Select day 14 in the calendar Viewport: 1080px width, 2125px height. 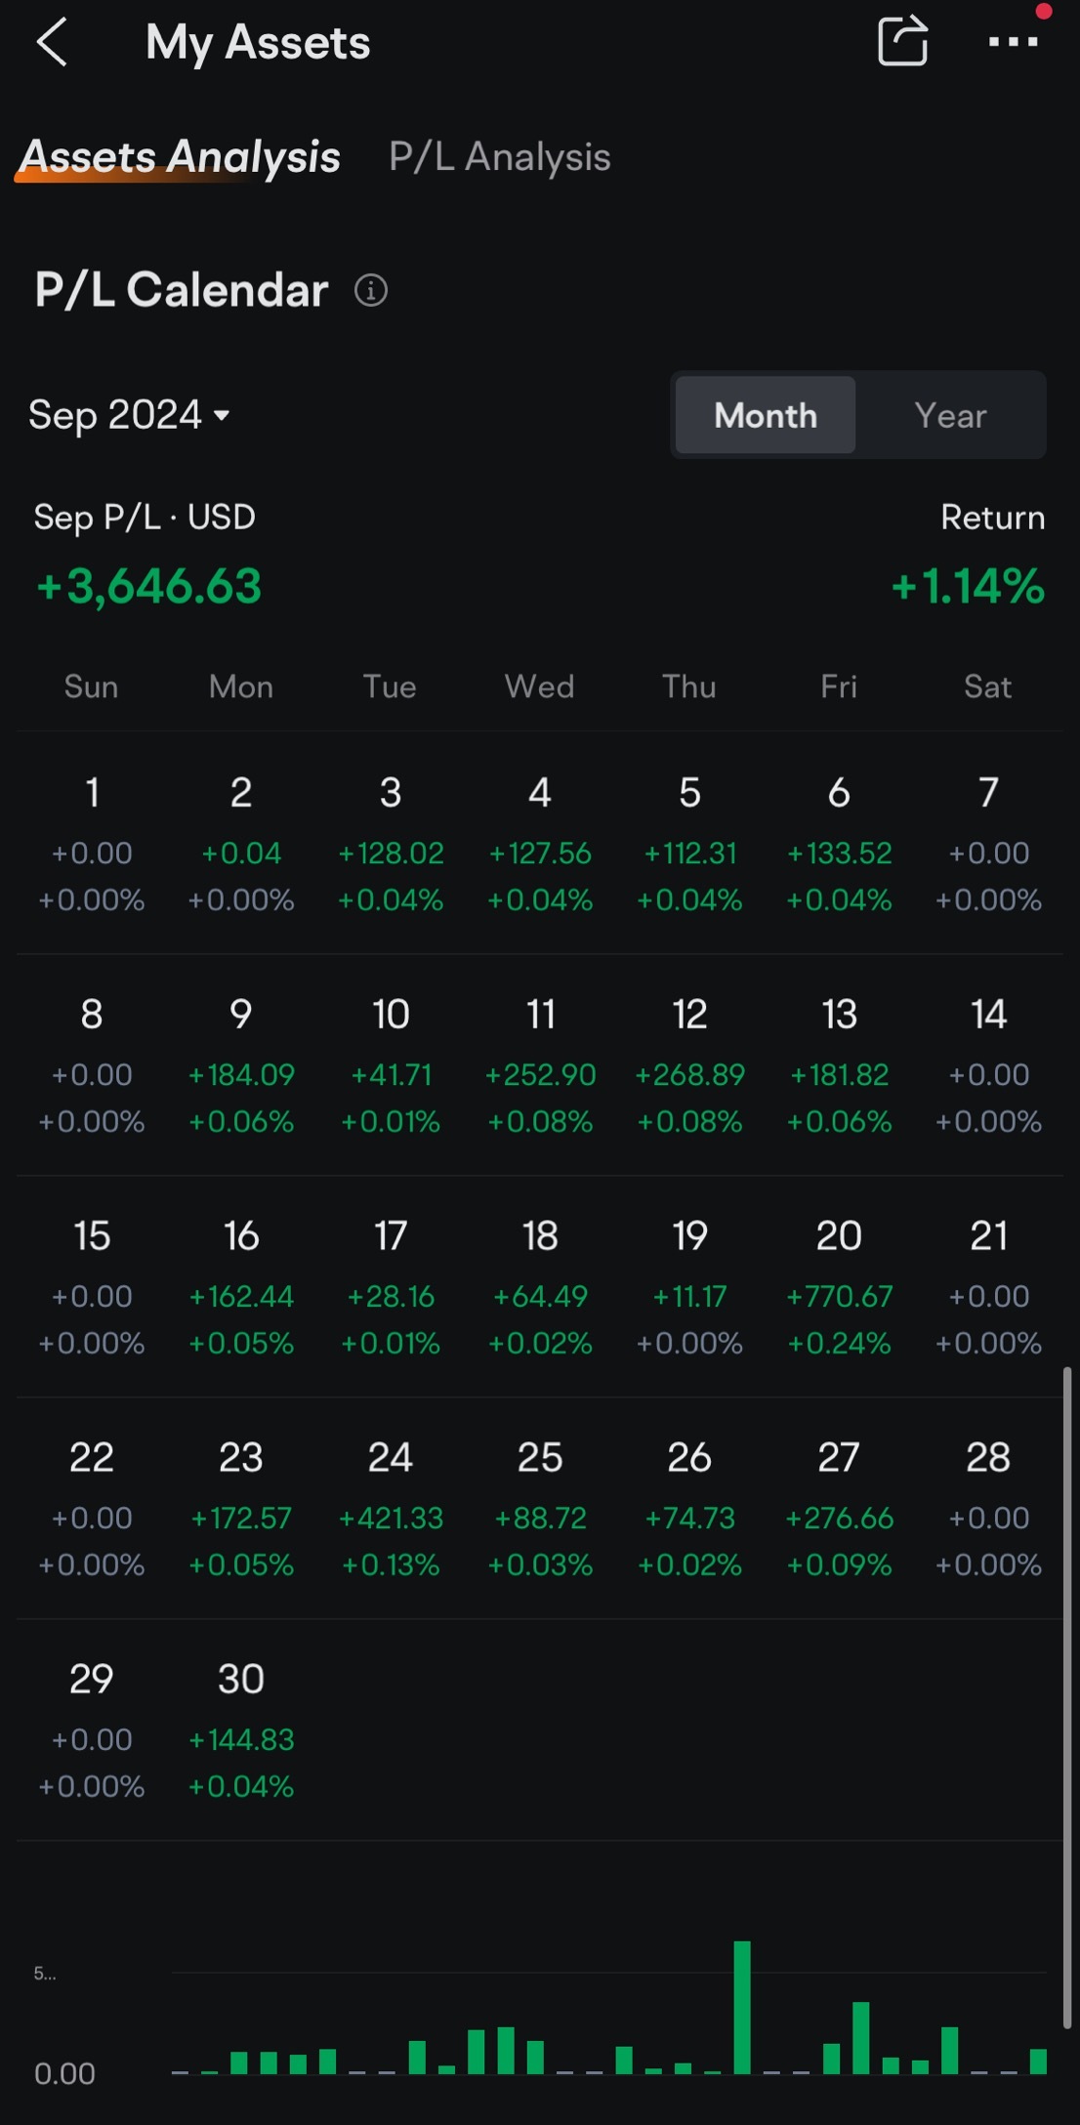coord(988,1064)
